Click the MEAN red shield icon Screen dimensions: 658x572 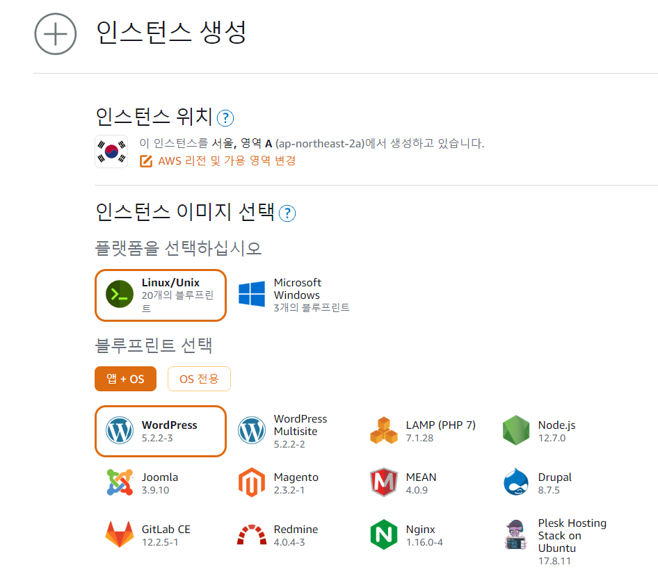tap(384, 482)
